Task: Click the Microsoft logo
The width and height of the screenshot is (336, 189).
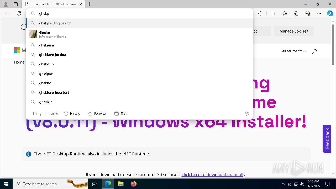Action: coord(20,50)
